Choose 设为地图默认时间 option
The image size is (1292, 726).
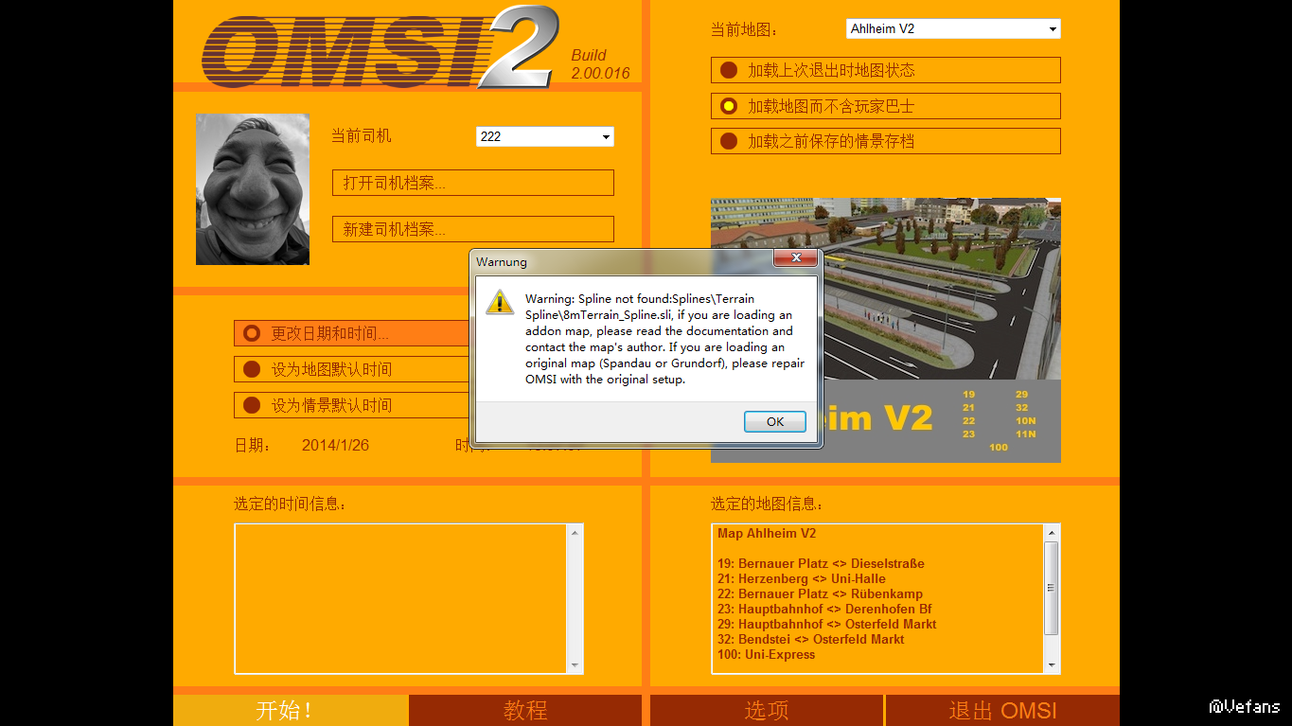(252, 369)
